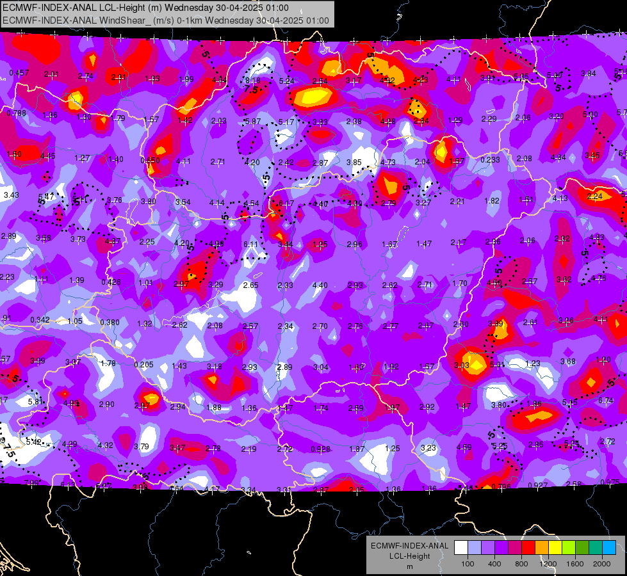Click the grid value 0.975
The height and width of the screenshot is (576, 627).
click(x=610, y=482)
